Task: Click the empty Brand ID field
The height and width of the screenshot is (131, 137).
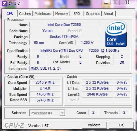Action: (91, 31)
